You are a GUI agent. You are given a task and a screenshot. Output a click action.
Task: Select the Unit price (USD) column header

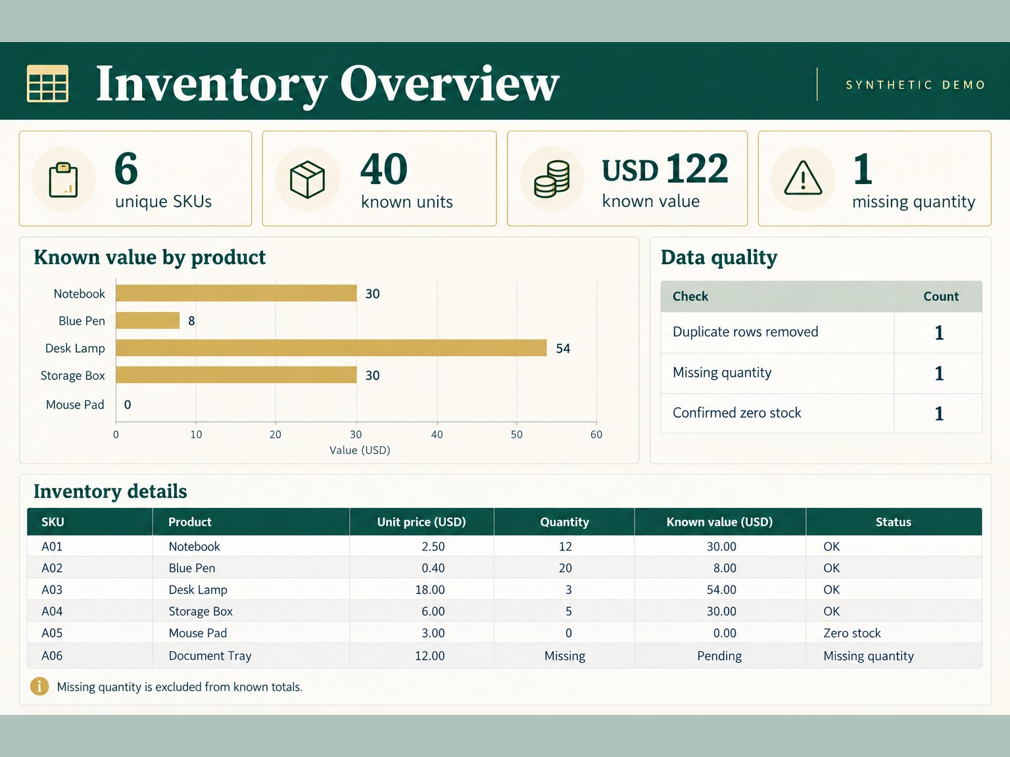[421, 522]
